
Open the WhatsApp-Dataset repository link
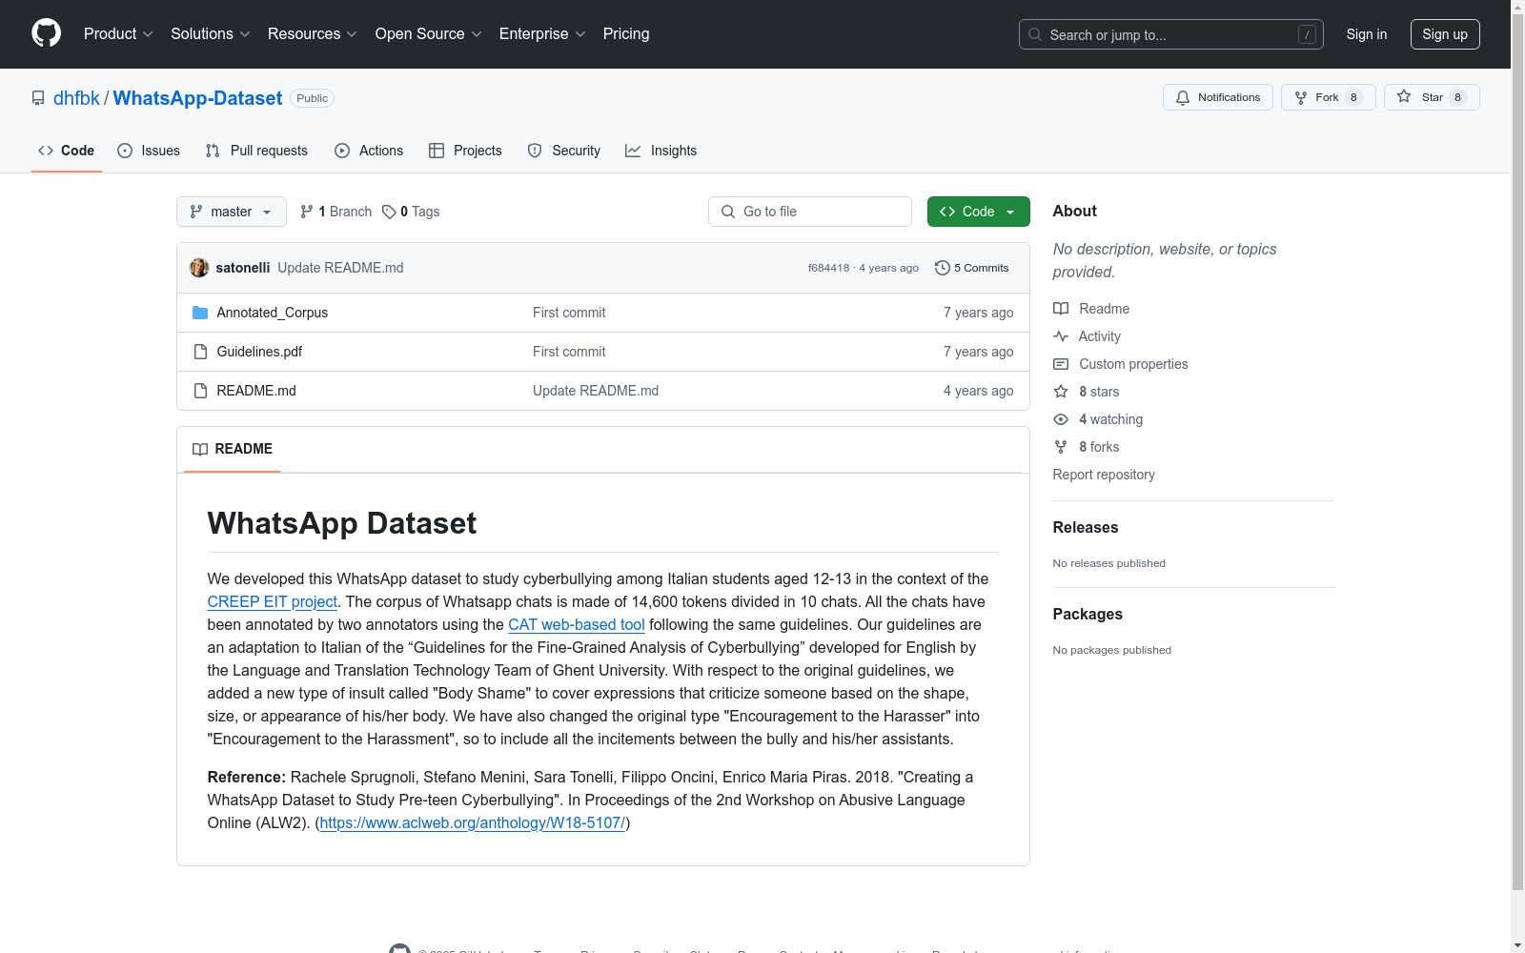point(197,98)
